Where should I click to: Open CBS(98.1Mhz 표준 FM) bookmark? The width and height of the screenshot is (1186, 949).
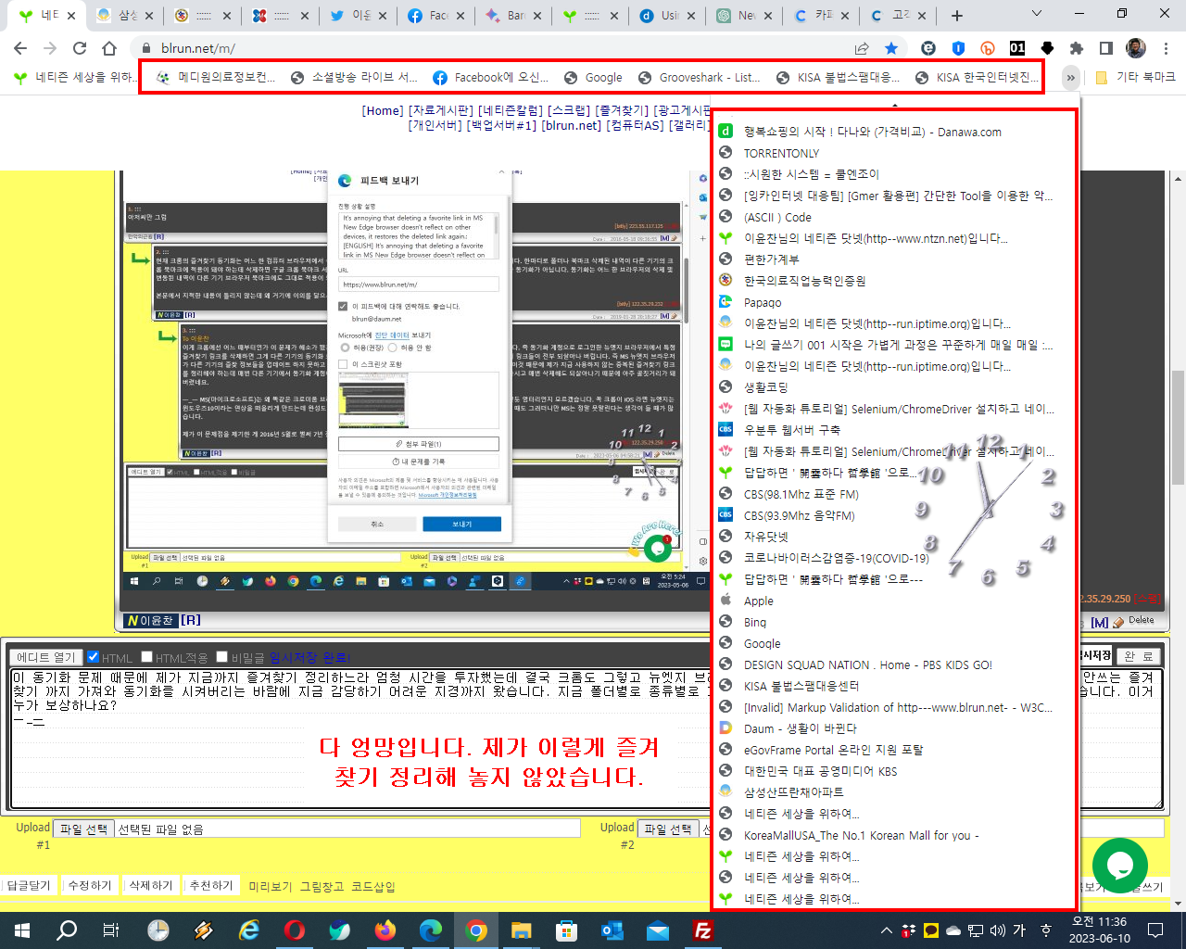pyautogui.click(x=801, y=494)
